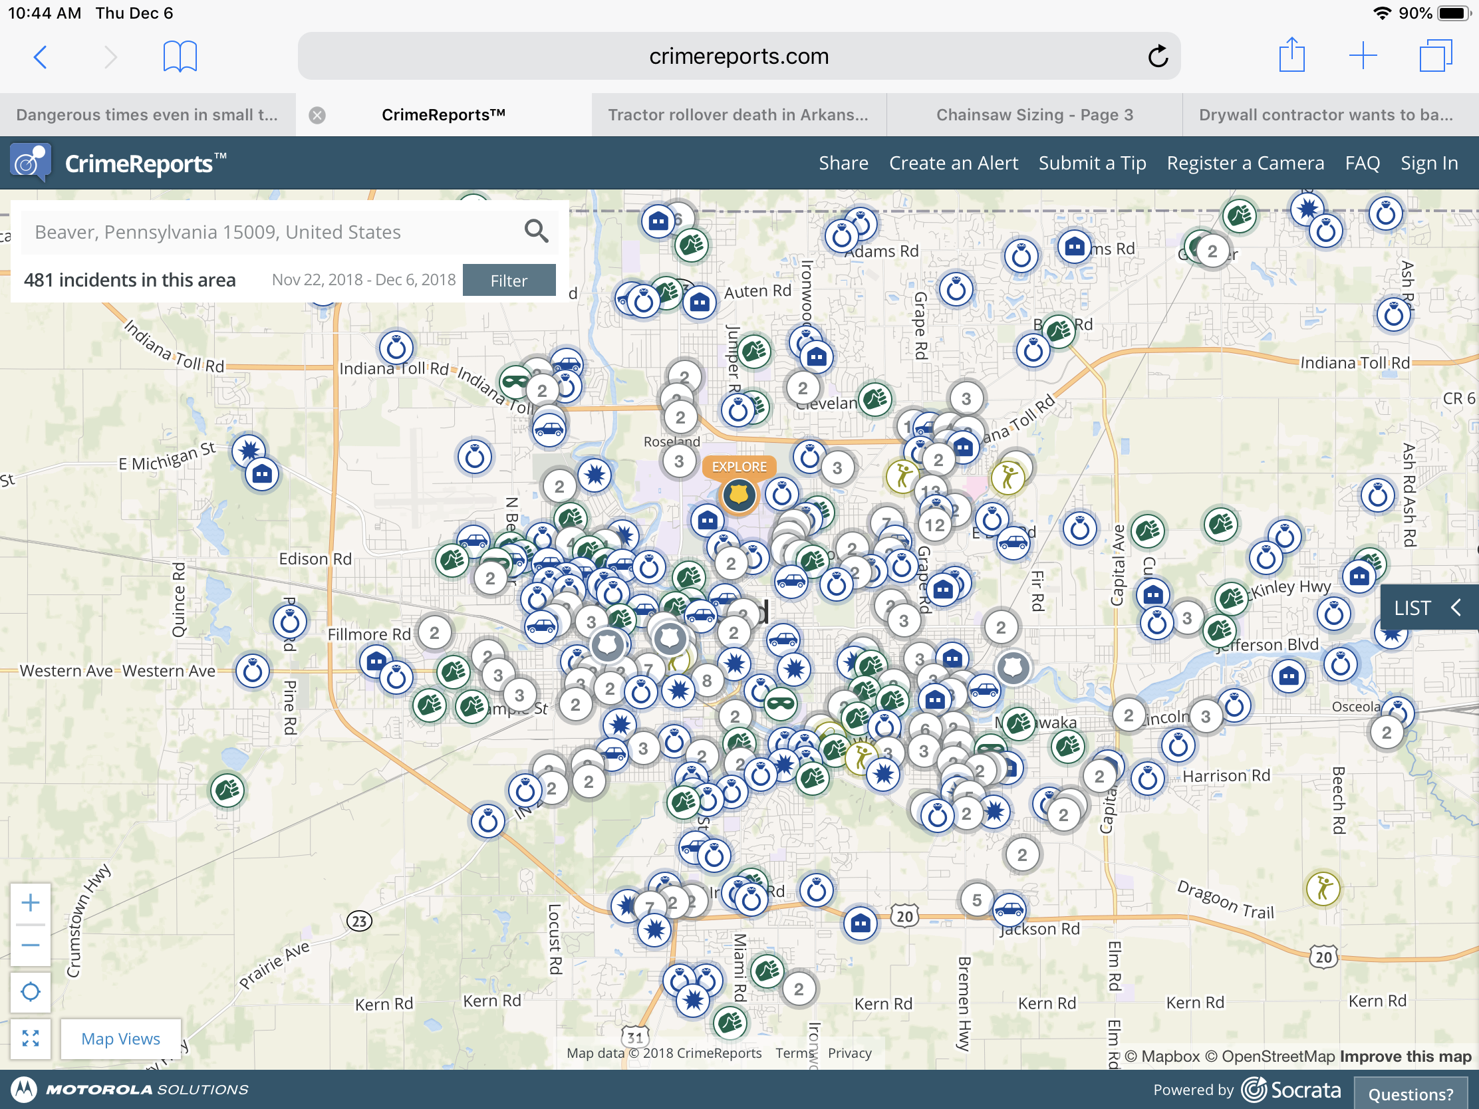Image resolution: width=1479 pixels, height=1109 pixels.
Task: Add a new Safari tab
Action: tap(1363, 55)
